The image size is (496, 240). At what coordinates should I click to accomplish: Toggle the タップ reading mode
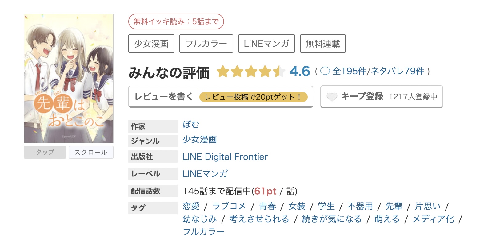tap(45, 152)
